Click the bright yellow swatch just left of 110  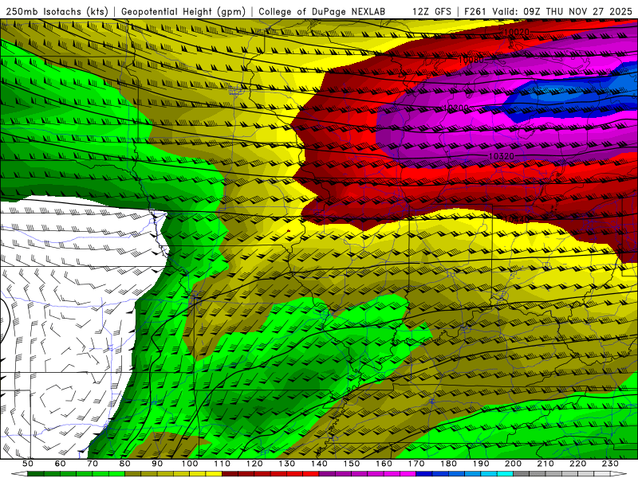tap(214, 473)
